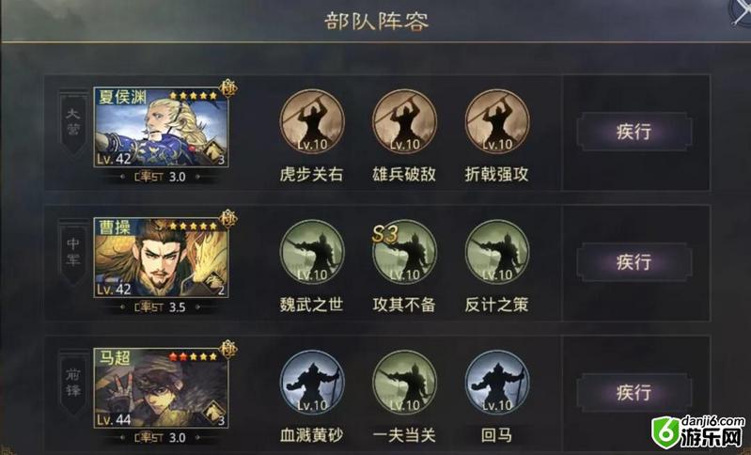Viewport: 751px width, 455px height.
Task: Select the 一夫当关 skill icon
Action: click(405, 383)
